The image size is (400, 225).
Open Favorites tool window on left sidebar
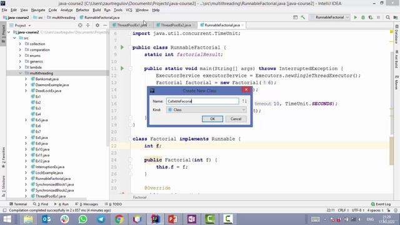pos(3,157)
